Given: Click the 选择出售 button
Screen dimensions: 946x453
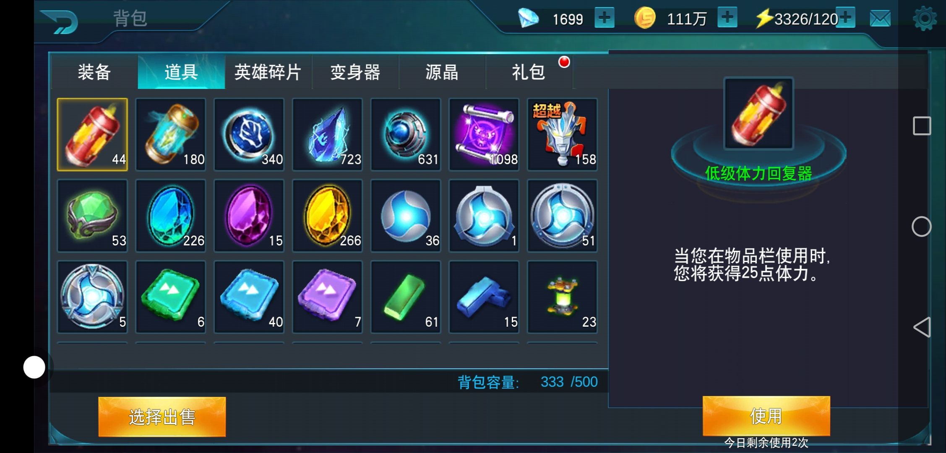Looking at the screenshot, I should pyautogui.click(x=162, y=417).
